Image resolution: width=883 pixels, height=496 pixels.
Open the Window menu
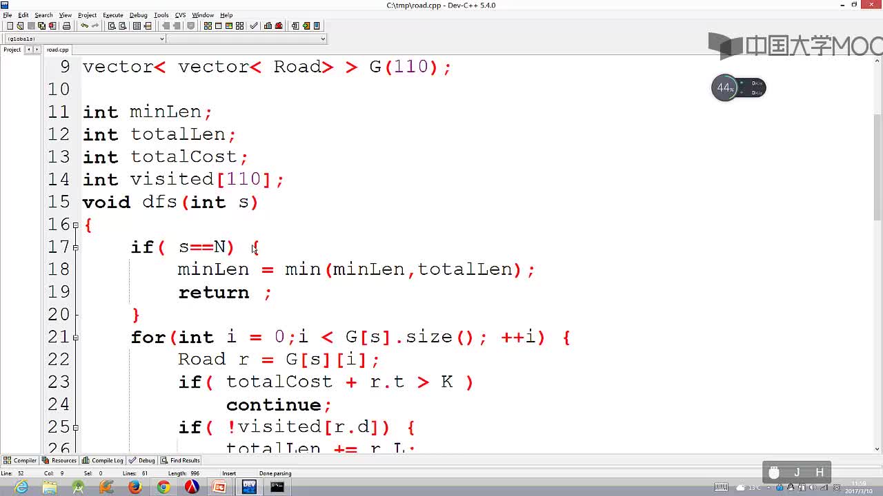pos(203,15)
